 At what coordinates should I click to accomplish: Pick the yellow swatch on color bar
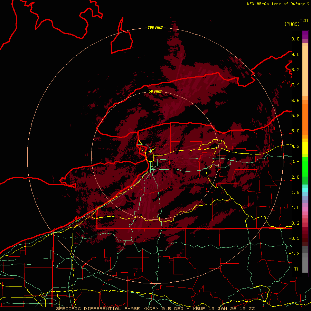click(x=305, y=148)
